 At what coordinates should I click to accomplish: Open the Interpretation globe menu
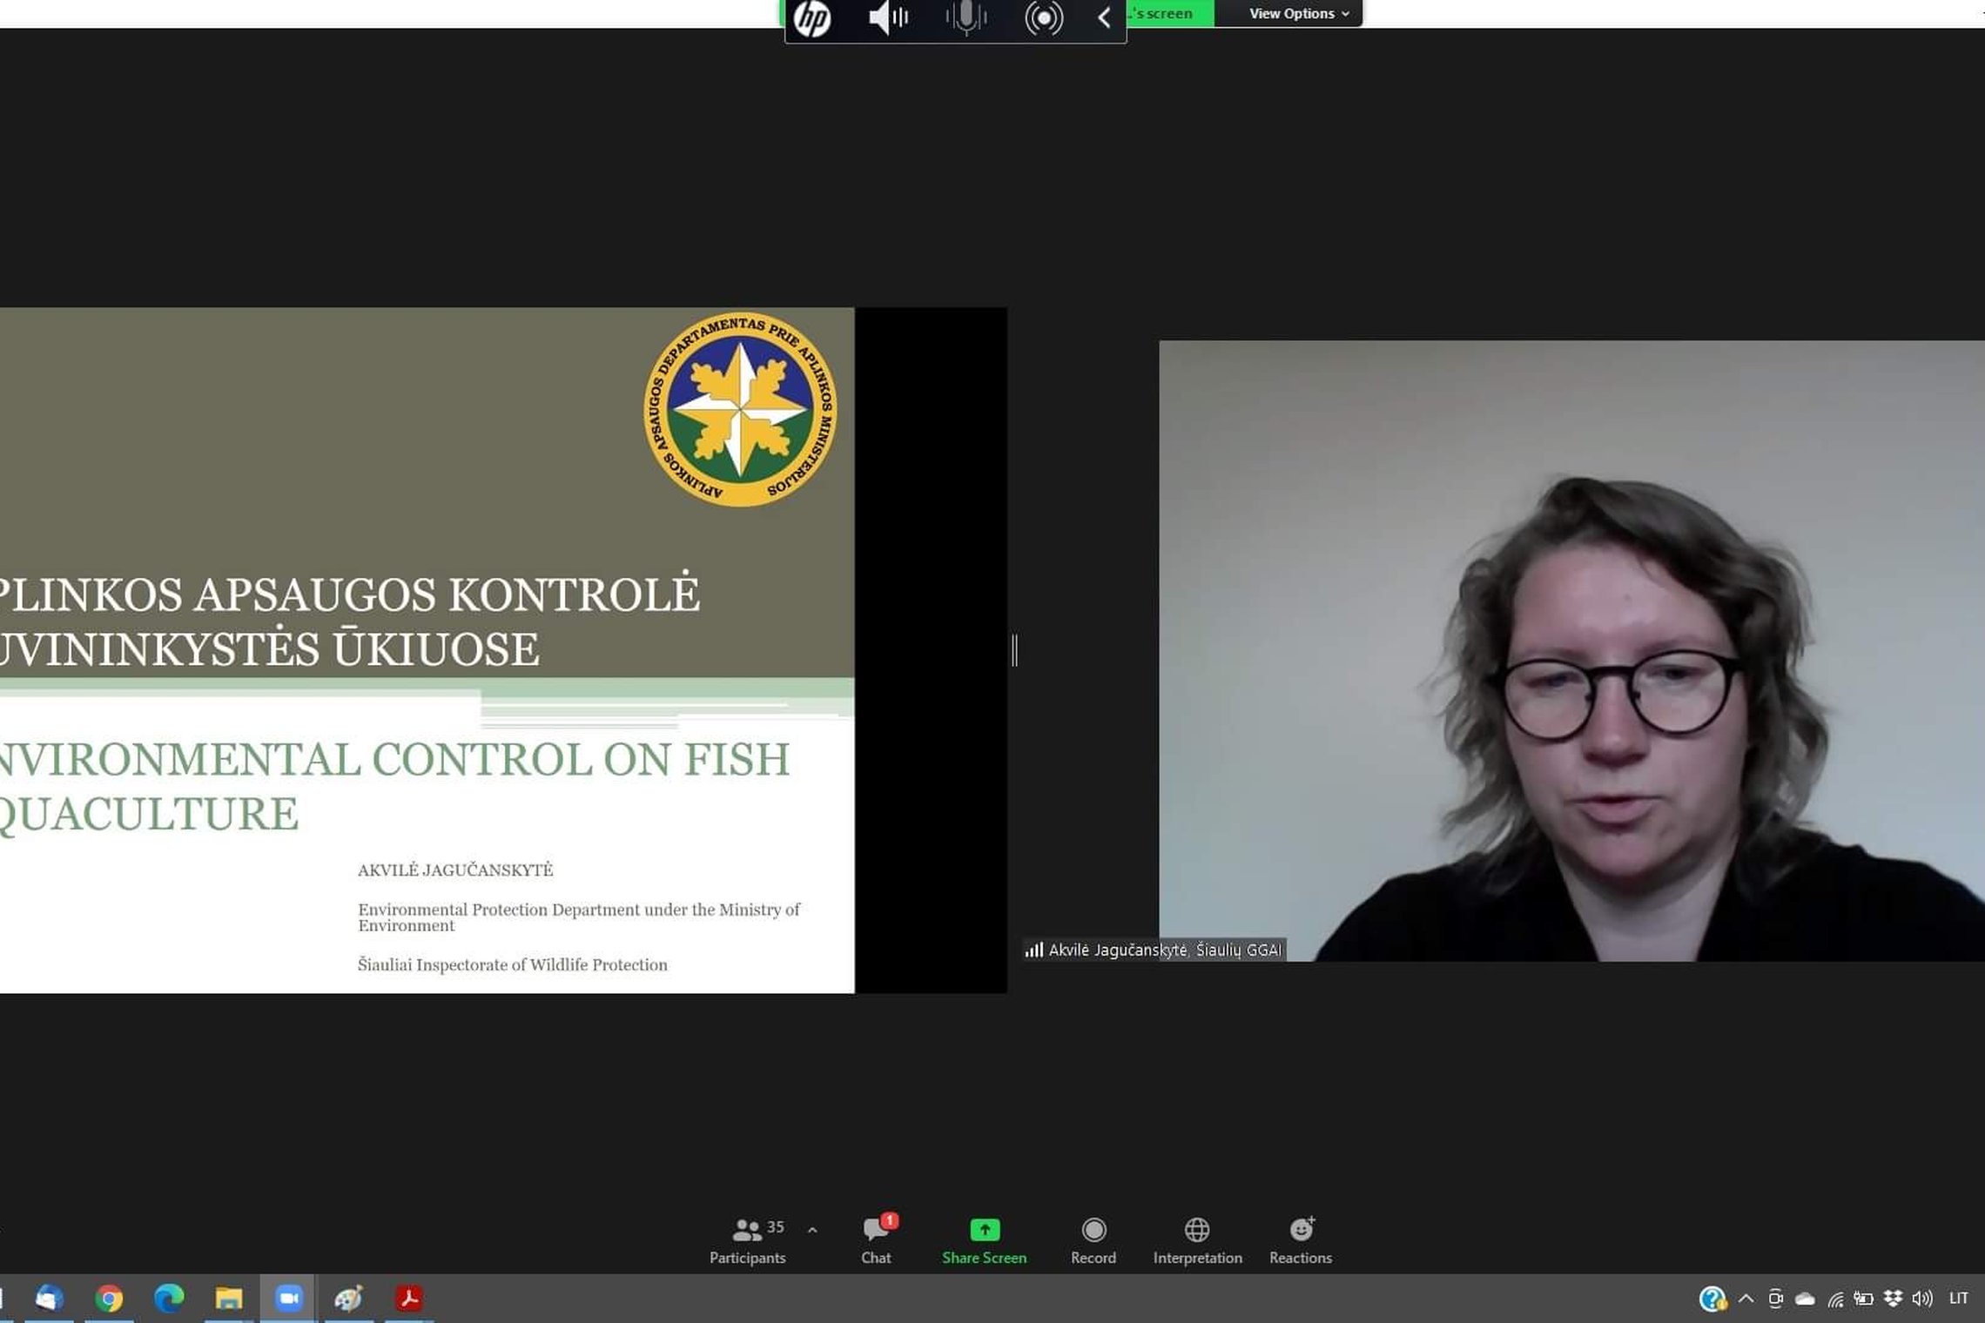point(1197,1240)
